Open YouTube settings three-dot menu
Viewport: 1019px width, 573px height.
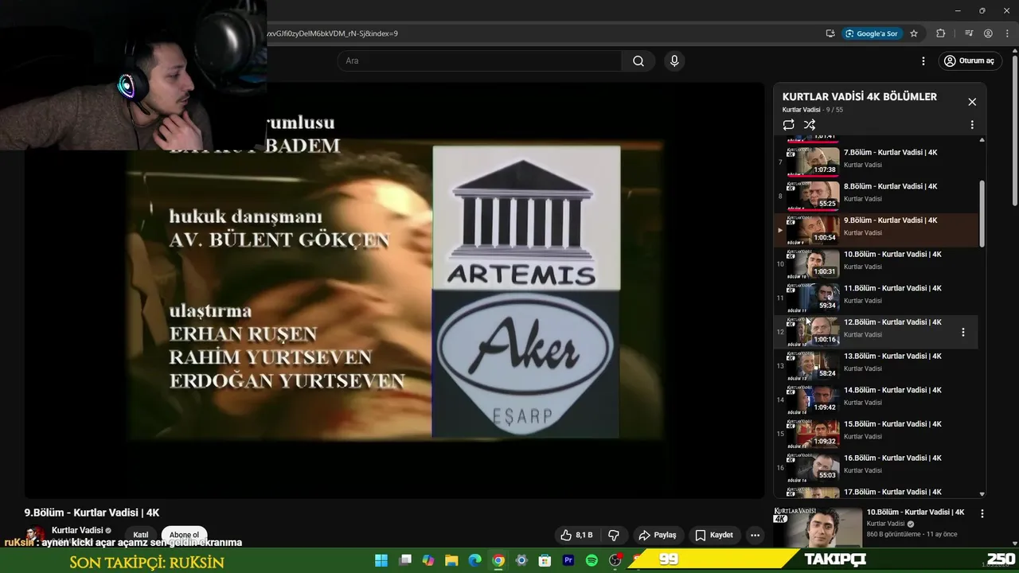click(923, 61)
